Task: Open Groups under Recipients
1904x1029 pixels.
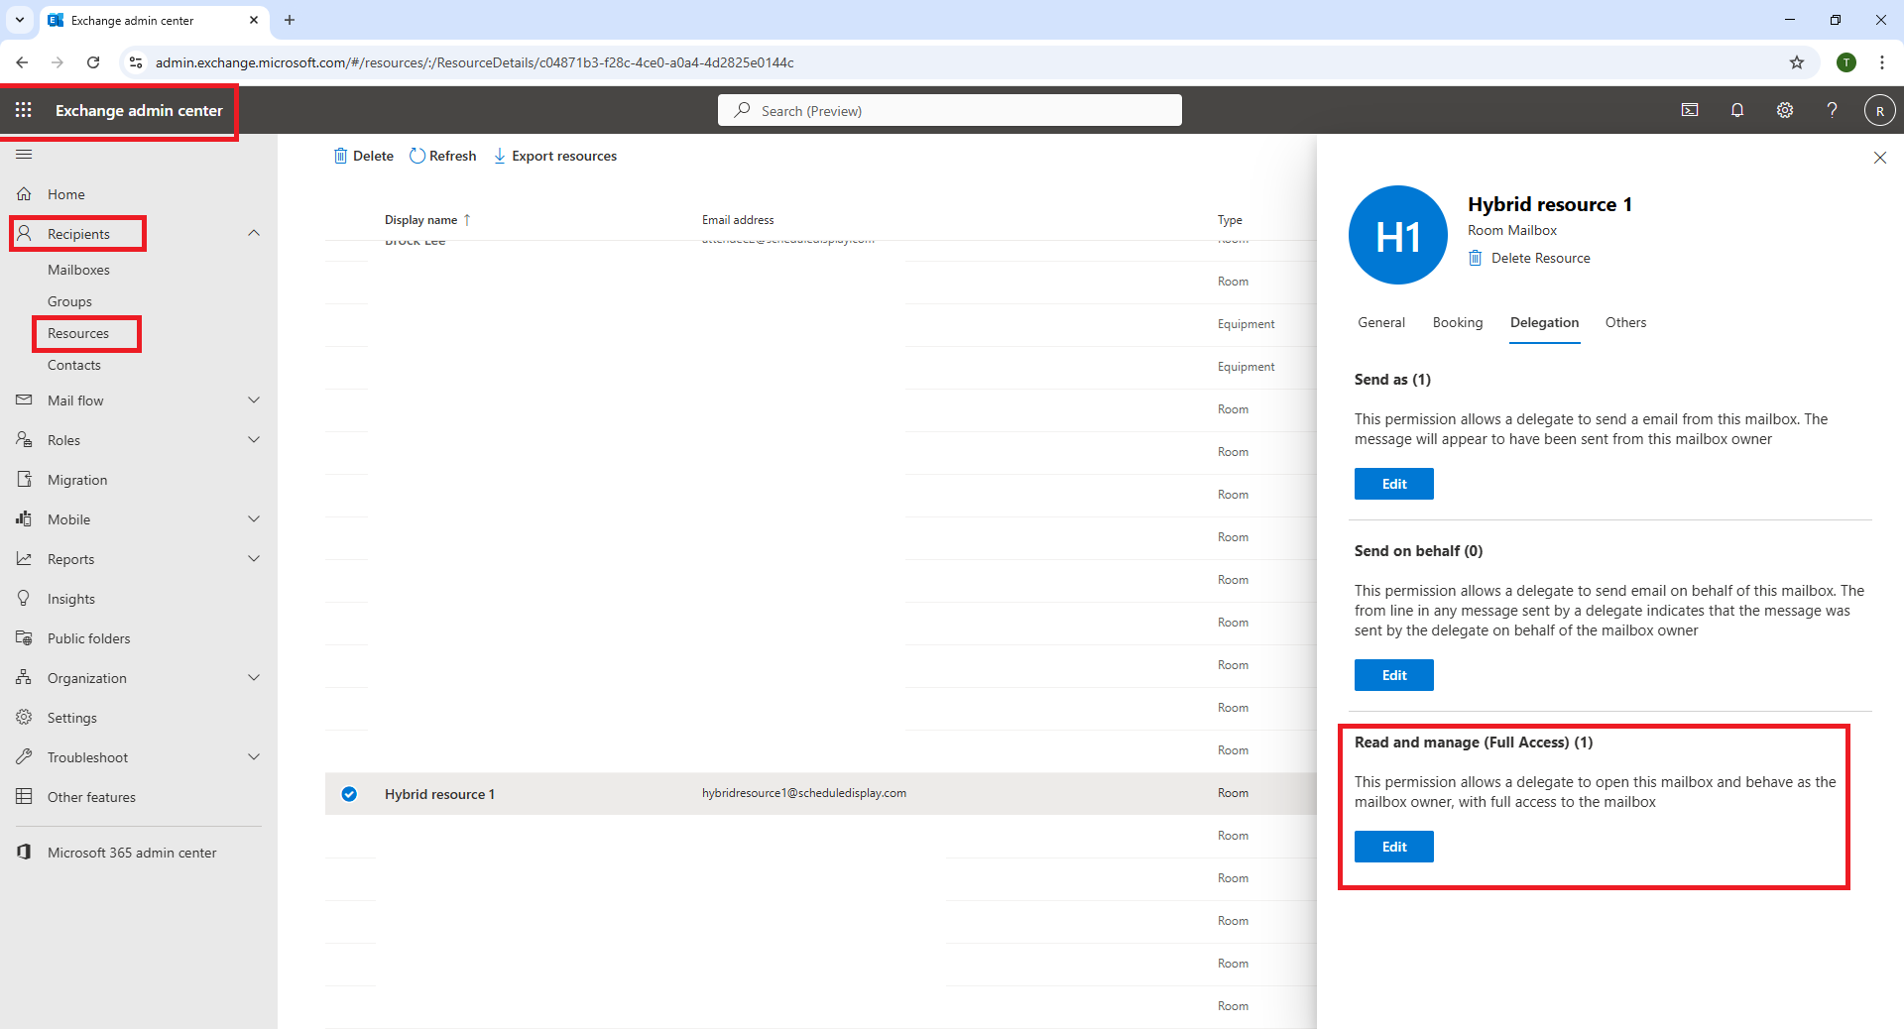Action: click(69, 301)
